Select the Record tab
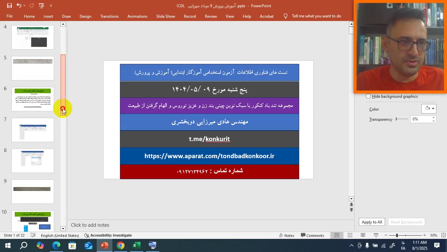The height and width of the screenshot is (252, 447). pos(190,16)
